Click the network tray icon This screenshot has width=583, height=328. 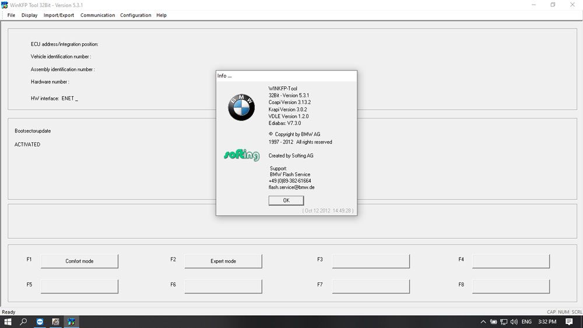click(504, 322)
